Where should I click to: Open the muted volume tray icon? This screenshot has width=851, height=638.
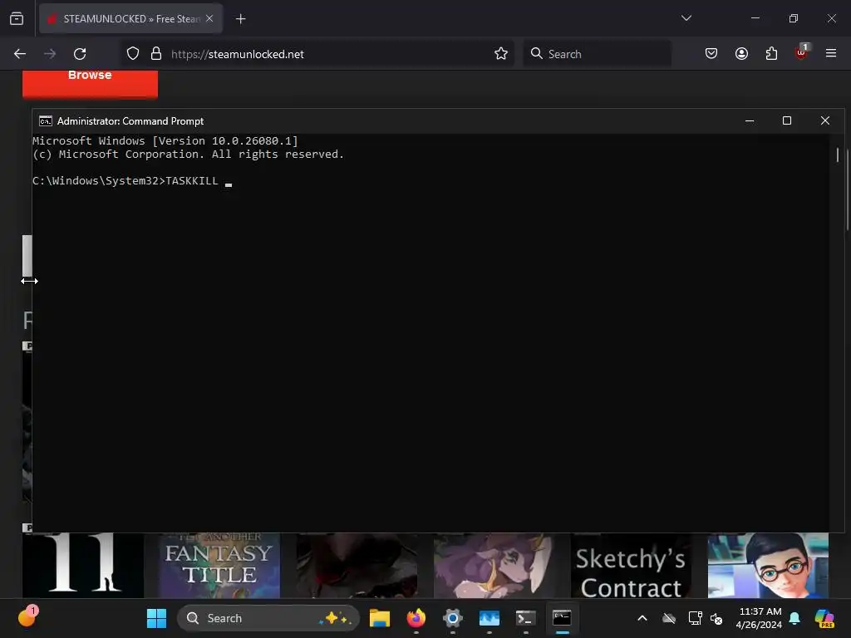pyautogui.click(x=716, y=618)
